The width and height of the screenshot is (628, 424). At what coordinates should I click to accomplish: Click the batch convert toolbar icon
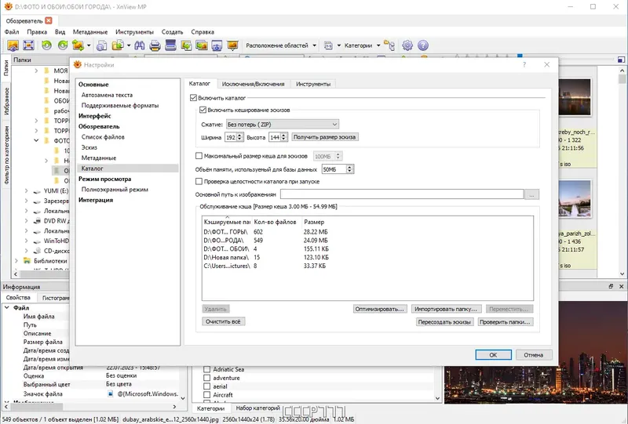tap(202, 45)
